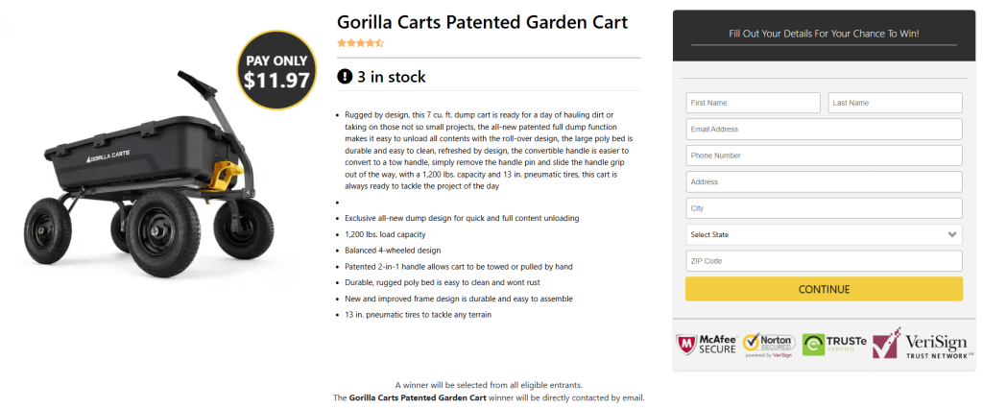983x408 pixels.
Task: Click into the Last Name field
Action: tap(895, 103)
